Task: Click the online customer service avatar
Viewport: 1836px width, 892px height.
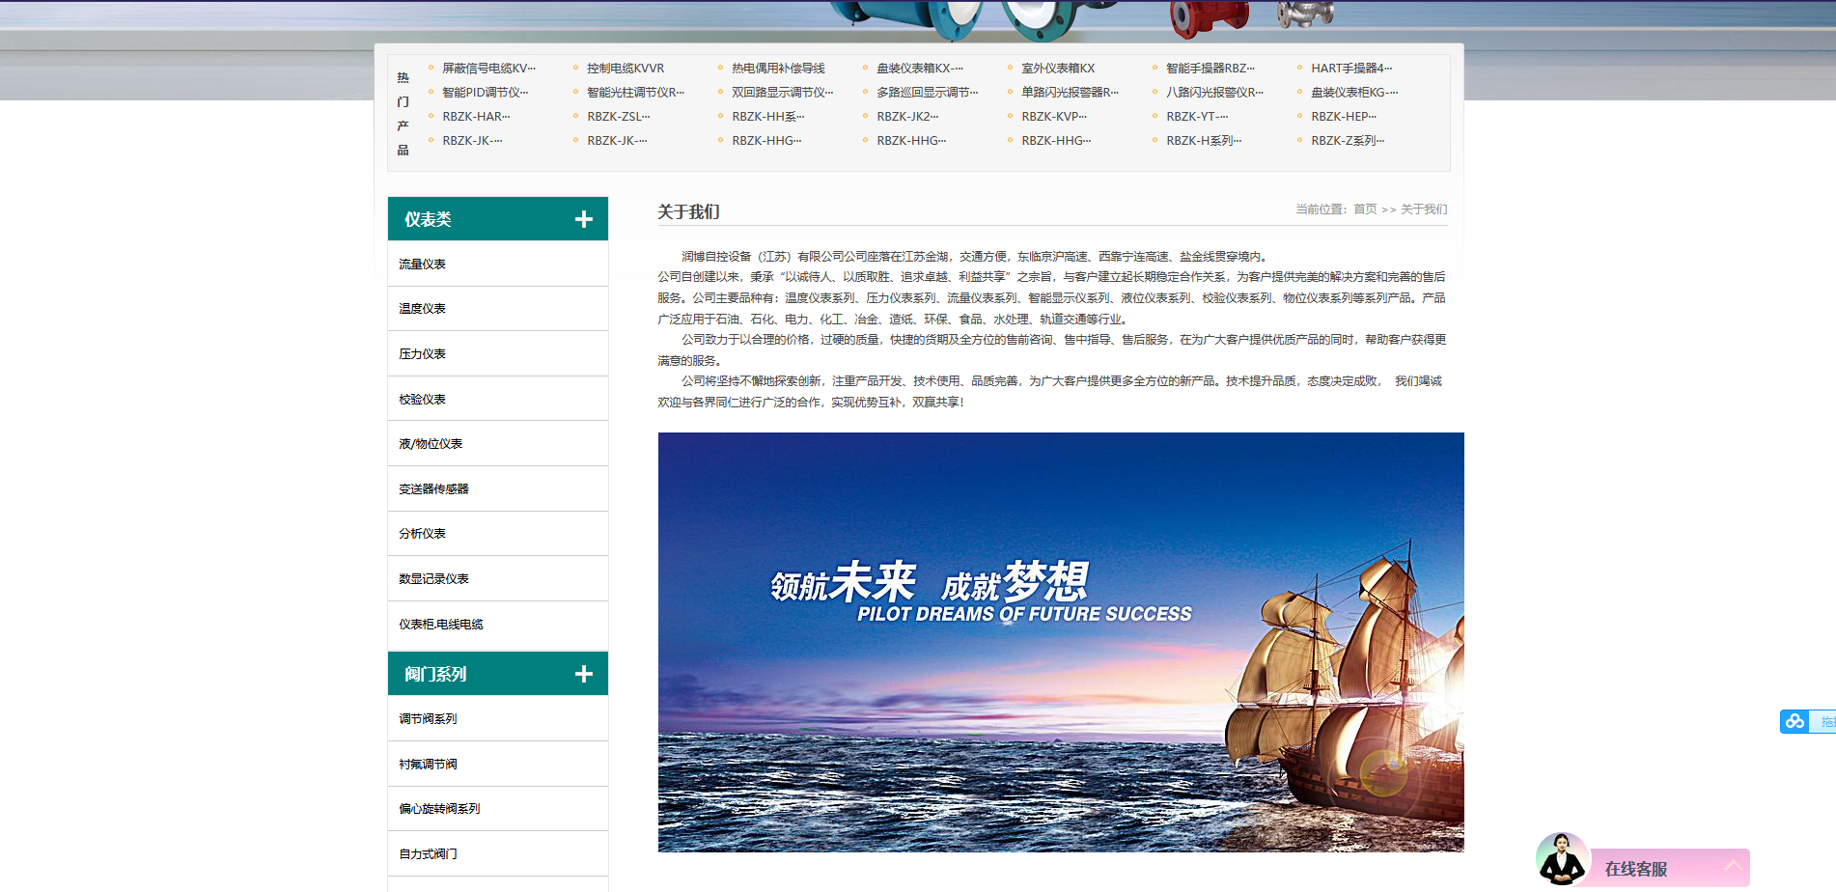Action: (1561, 858)
